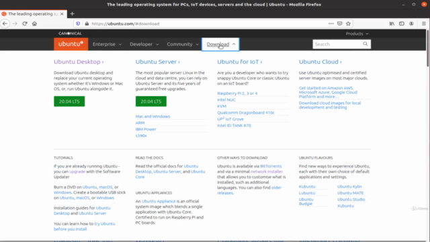
Task: Open the Ubuntu Appliance link
Action: coord(159,201)
